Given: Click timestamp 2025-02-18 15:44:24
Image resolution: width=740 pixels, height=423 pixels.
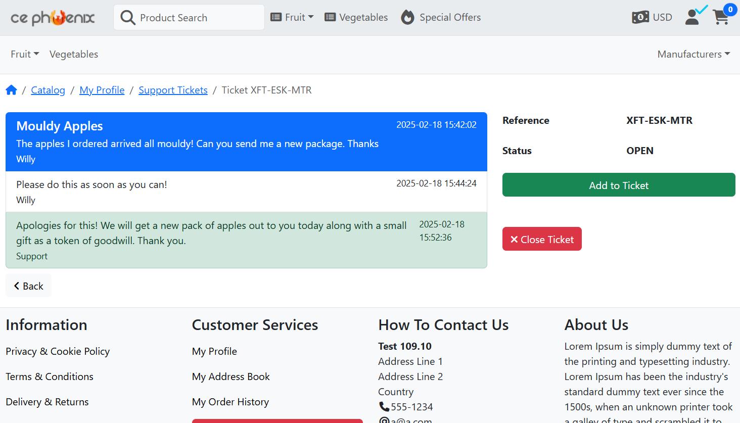Looking at the screenshot, I should click(x=436, y=183).
